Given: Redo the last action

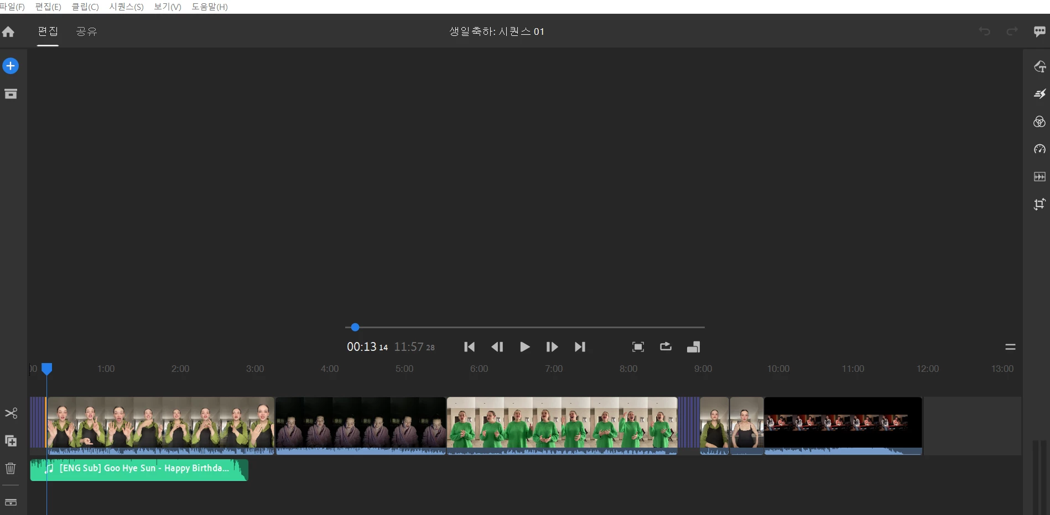Looking at the screenshot, I should [1012, 31].
